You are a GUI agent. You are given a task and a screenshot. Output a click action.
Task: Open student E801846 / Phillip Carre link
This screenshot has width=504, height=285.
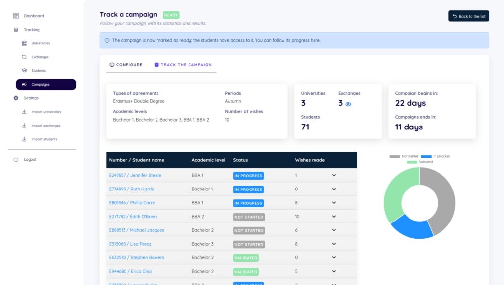[132, 203]
